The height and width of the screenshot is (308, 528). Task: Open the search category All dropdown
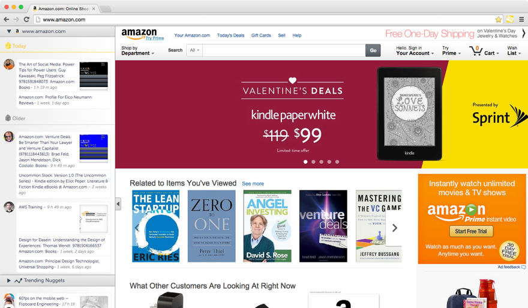[x=194, y=50]
